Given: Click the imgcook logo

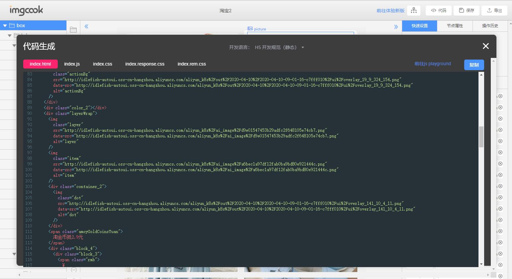Looking at the screenshot, I should click(x=26, y=11).
